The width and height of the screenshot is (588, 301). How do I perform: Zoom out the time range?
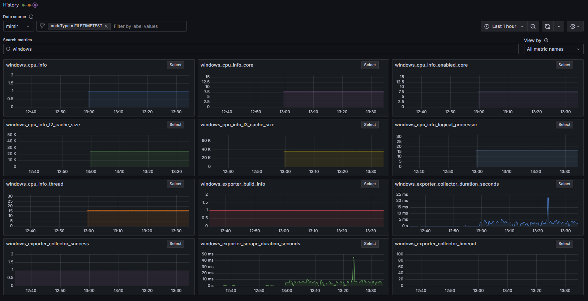pos(533,26)
